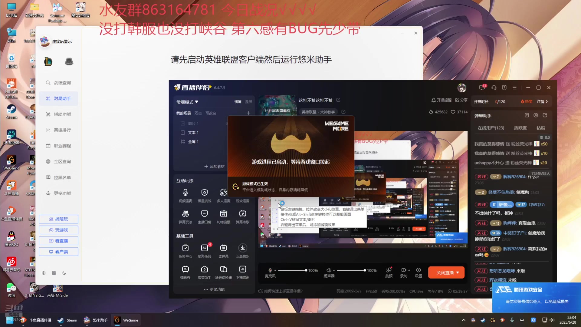The image size is (581, 327).
Task: Switch to 横屏 landscape orientation
Action: click(x=238, y=102)
